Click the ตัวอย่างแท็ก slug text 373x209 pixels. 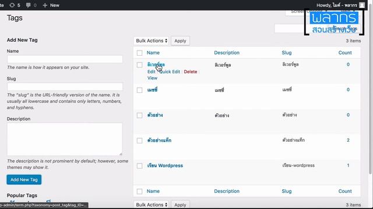[294, 140]
